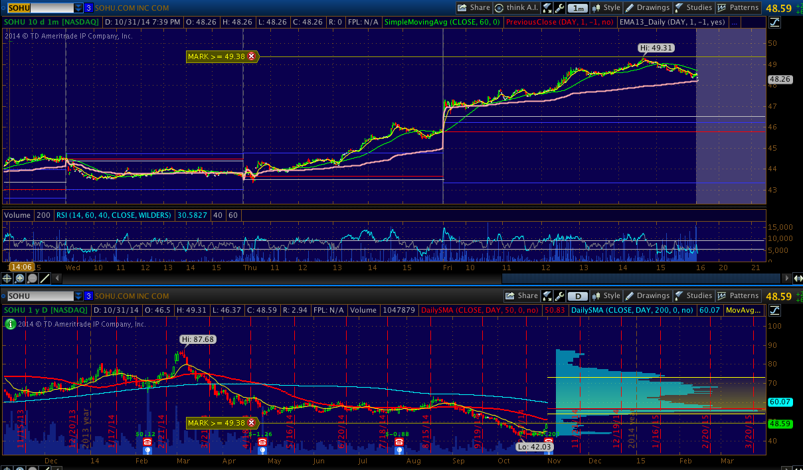The height and width of the screenshot is (470, 803).
Task: Click the Share button in top chart
Action: click(x=474, y=8)
